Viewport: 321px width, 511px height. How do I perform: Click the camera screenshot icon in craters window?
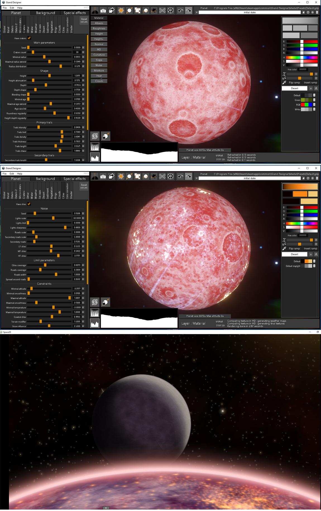tap(103, 11)
